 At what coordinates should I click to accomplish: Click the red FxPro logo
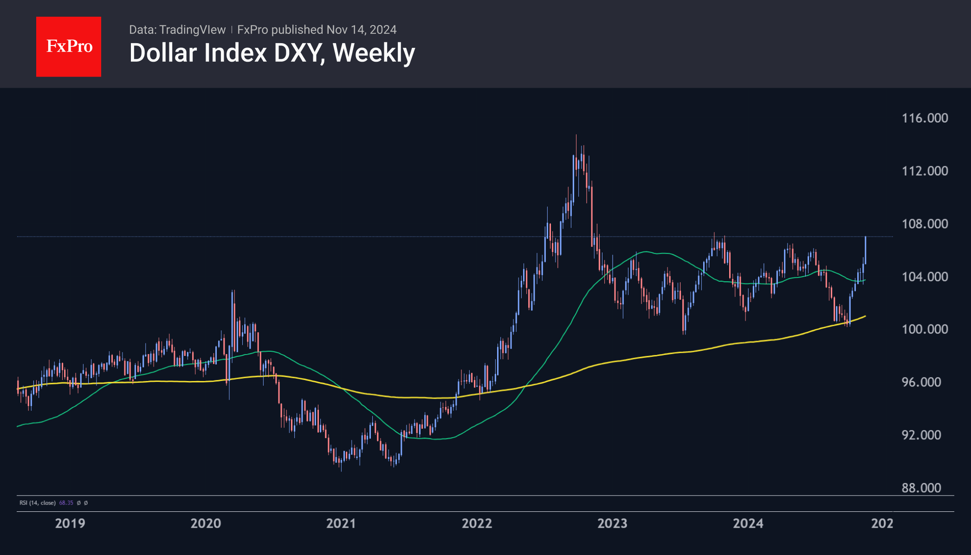point(69,46)
